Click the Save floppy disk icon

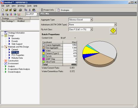[x=15, y=10]
